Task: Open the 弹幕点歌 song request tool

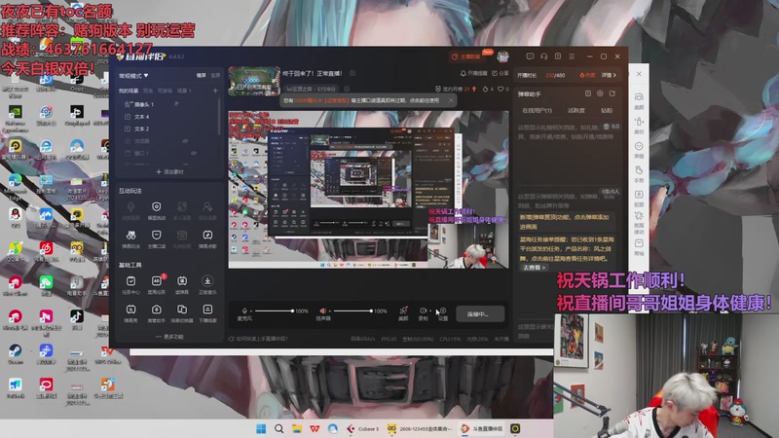Action: (x=207, y=238)
